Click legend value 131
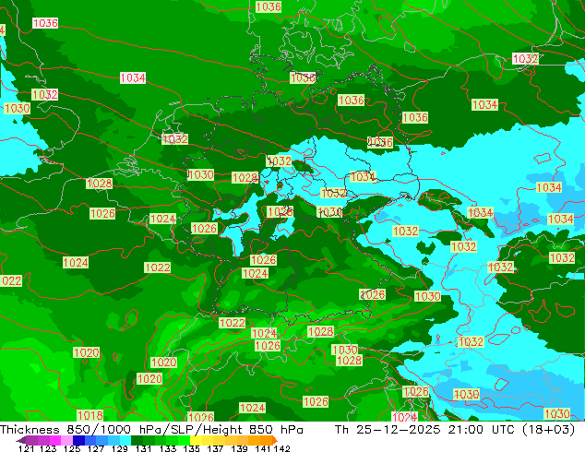585x452 pixels. (x=144, y=448)
